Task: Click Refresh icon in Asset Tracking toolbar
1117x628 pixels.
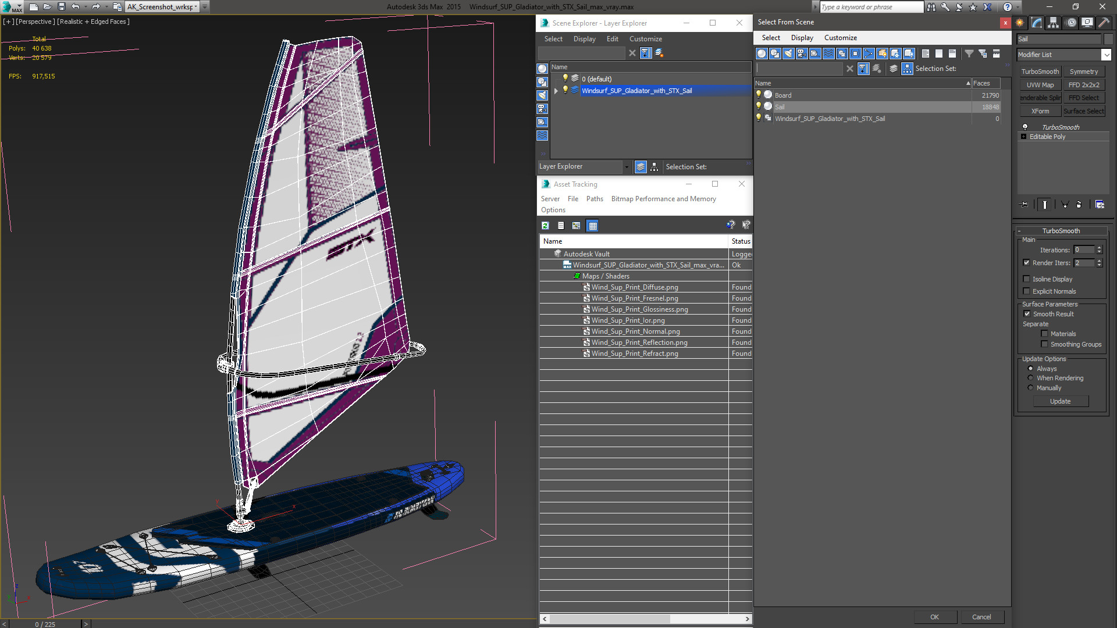Action: point(545,226)
